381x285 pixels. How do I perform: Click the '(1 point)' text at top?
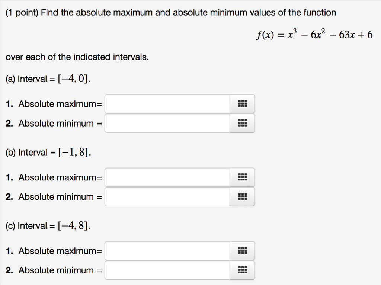pos(22,12)
